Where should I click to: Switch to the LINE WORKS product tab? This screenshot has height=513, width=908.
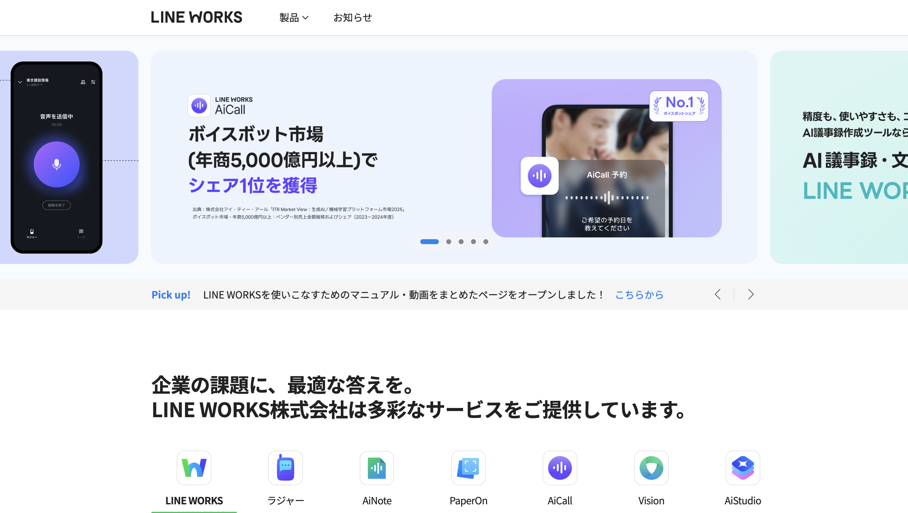(x=194, y=500)
